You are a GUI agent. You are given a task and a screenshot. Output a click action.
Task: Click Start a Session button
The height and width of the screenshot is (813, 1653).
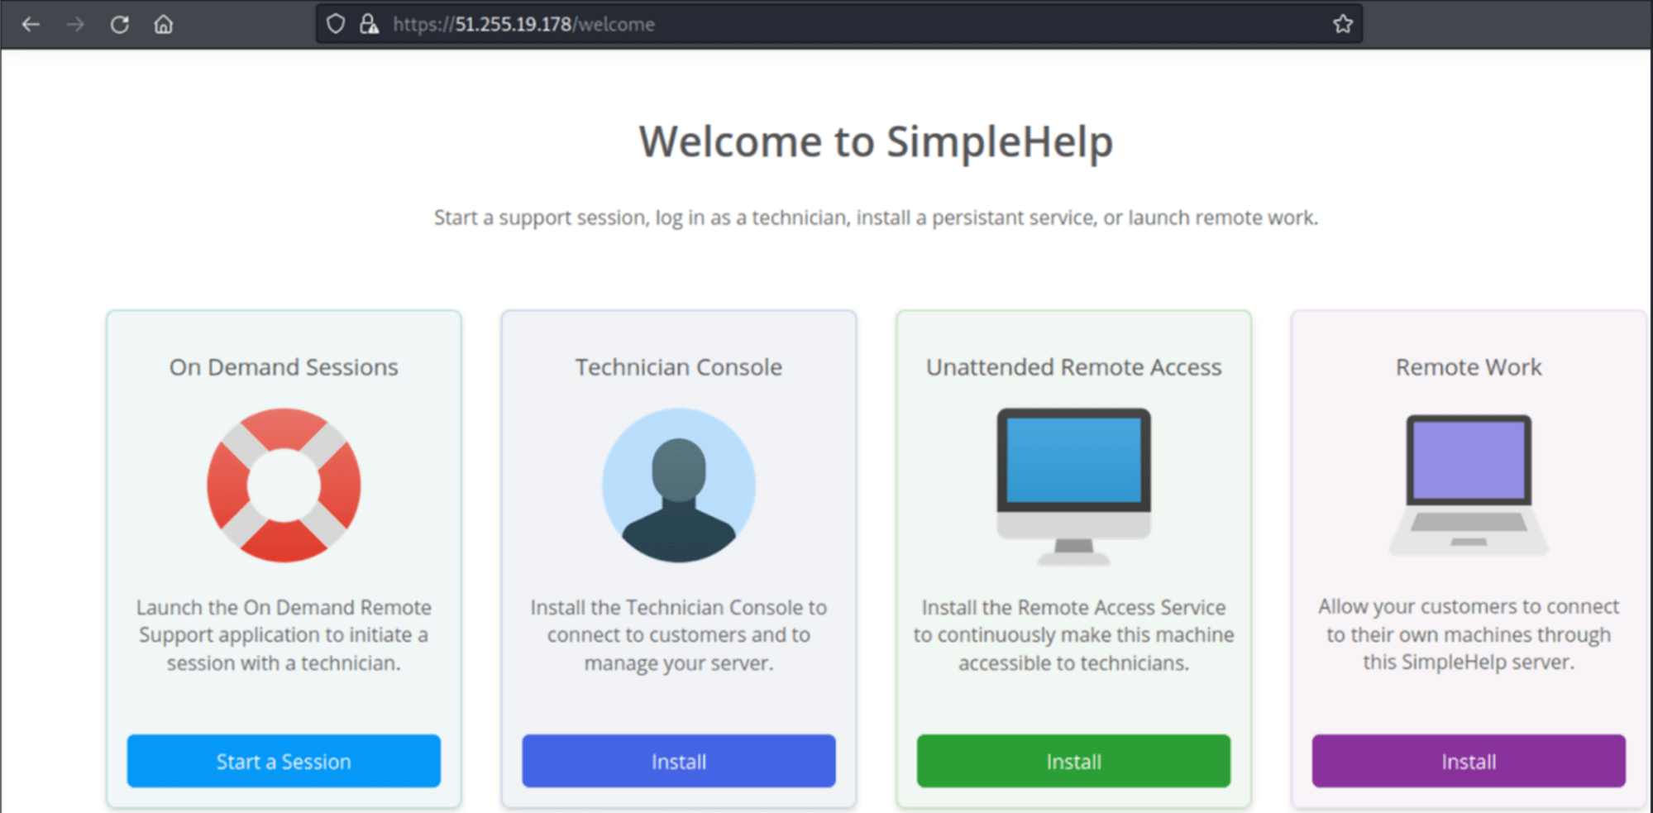283,761
